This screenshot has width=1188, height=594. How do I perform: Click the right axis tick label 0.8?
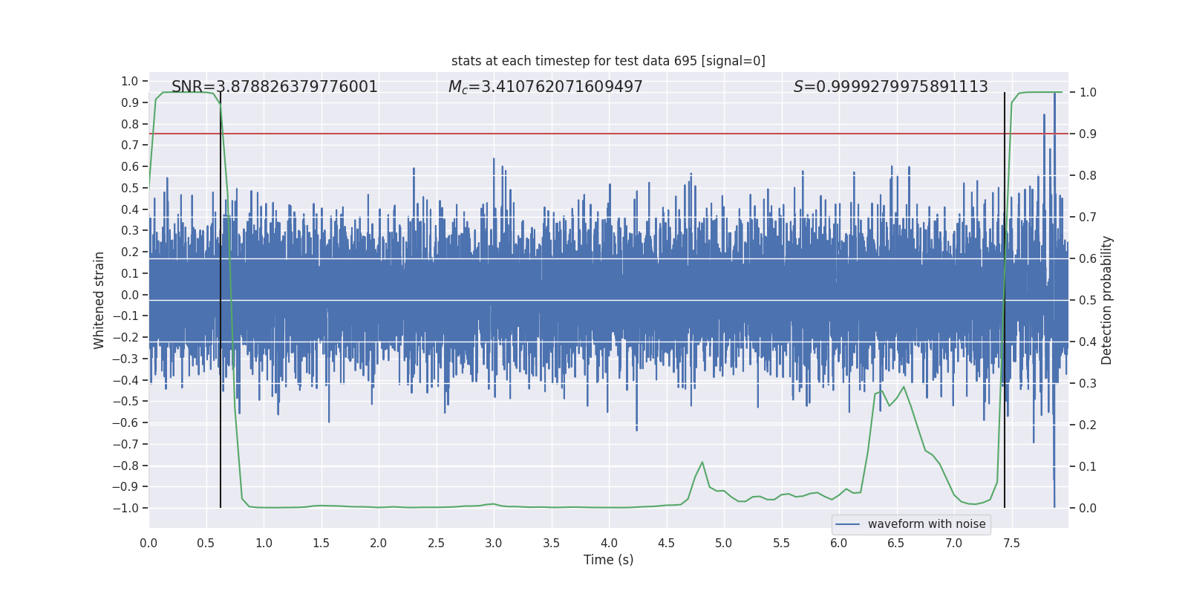click(x=1088, y=176)
